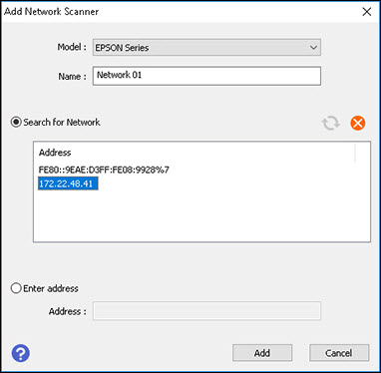Select address 172.22.48.41 in the list
The image size is (381, 373).
[x=68, y=184]
